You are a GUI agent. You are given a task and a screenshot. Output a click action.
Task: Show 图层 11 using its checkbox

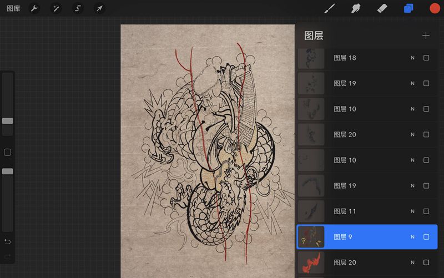tap(426, 211)
